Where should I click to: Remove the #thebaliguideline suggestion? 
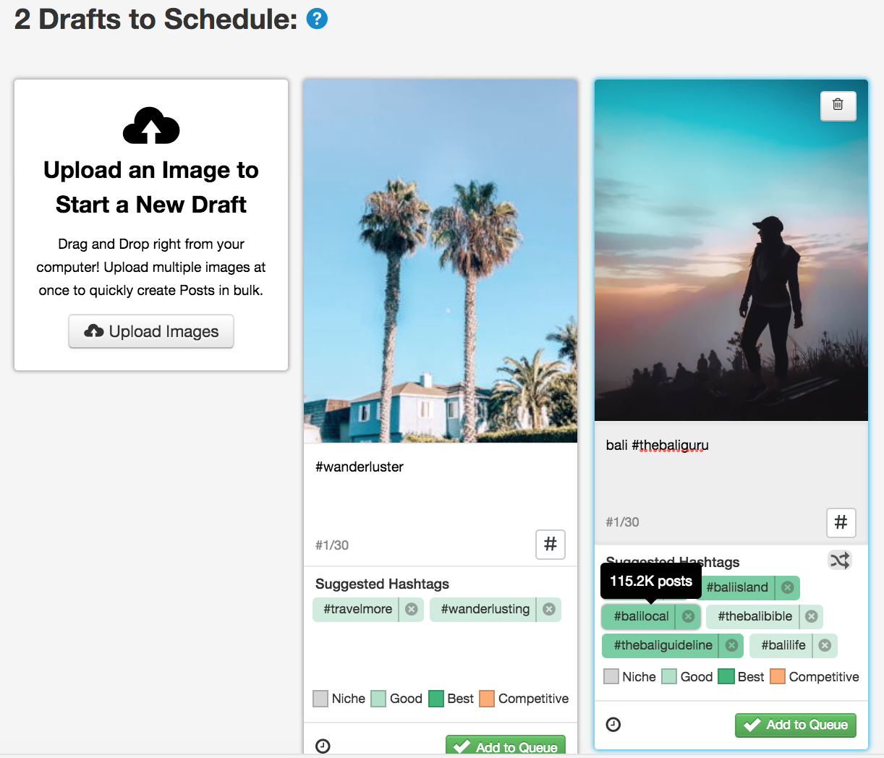732,645
